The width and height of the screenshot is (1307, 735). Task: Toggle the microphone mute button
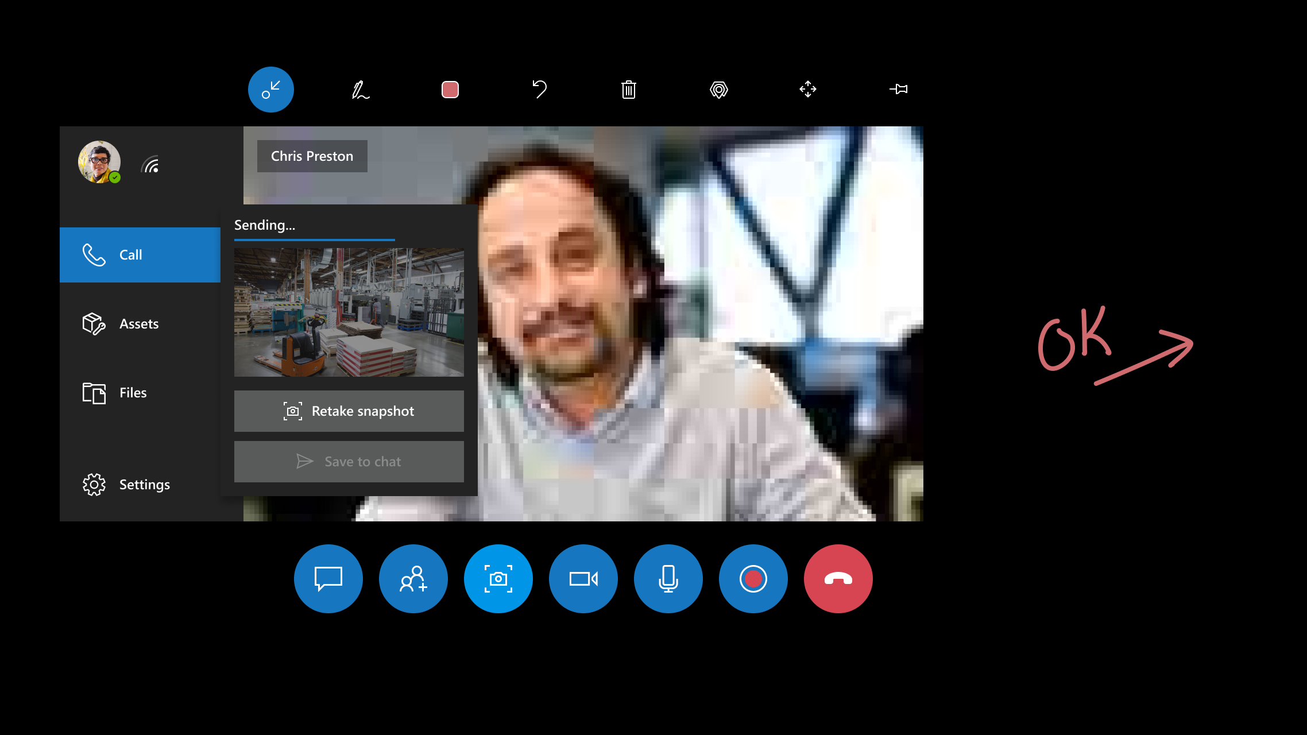(x=668, y=578)
